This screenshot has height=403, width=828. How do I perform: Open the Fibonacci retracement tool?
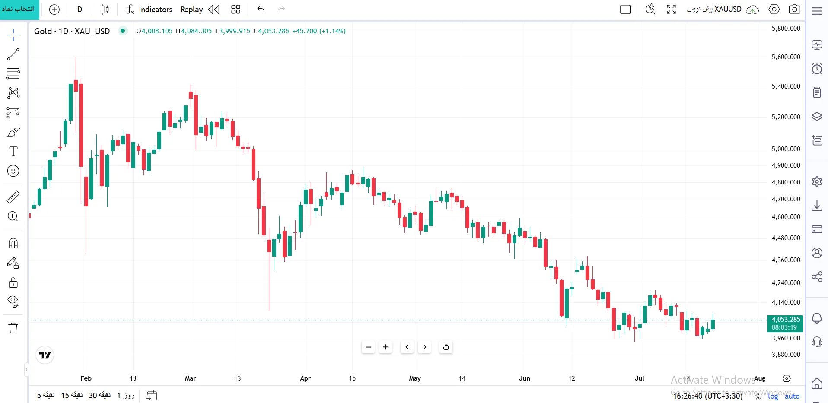(13, 73)
